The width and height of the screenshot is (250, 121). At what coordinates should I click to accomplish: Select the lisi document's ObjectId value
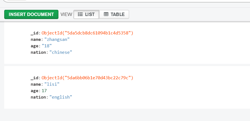[87, 78]
